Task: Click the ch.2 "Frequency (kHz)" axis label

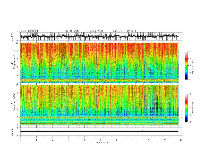Action: 14,102
